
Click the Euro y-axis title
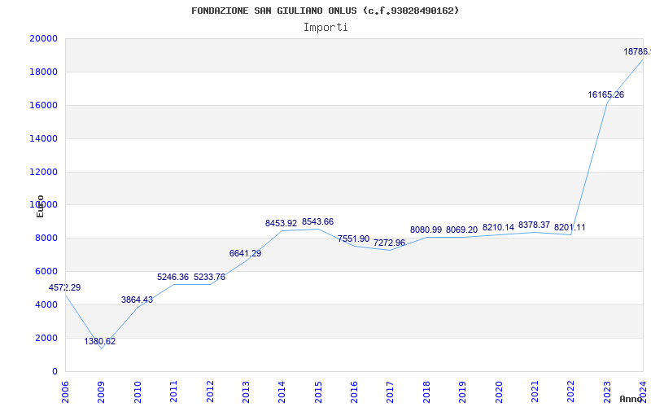[x=40, y=206]
